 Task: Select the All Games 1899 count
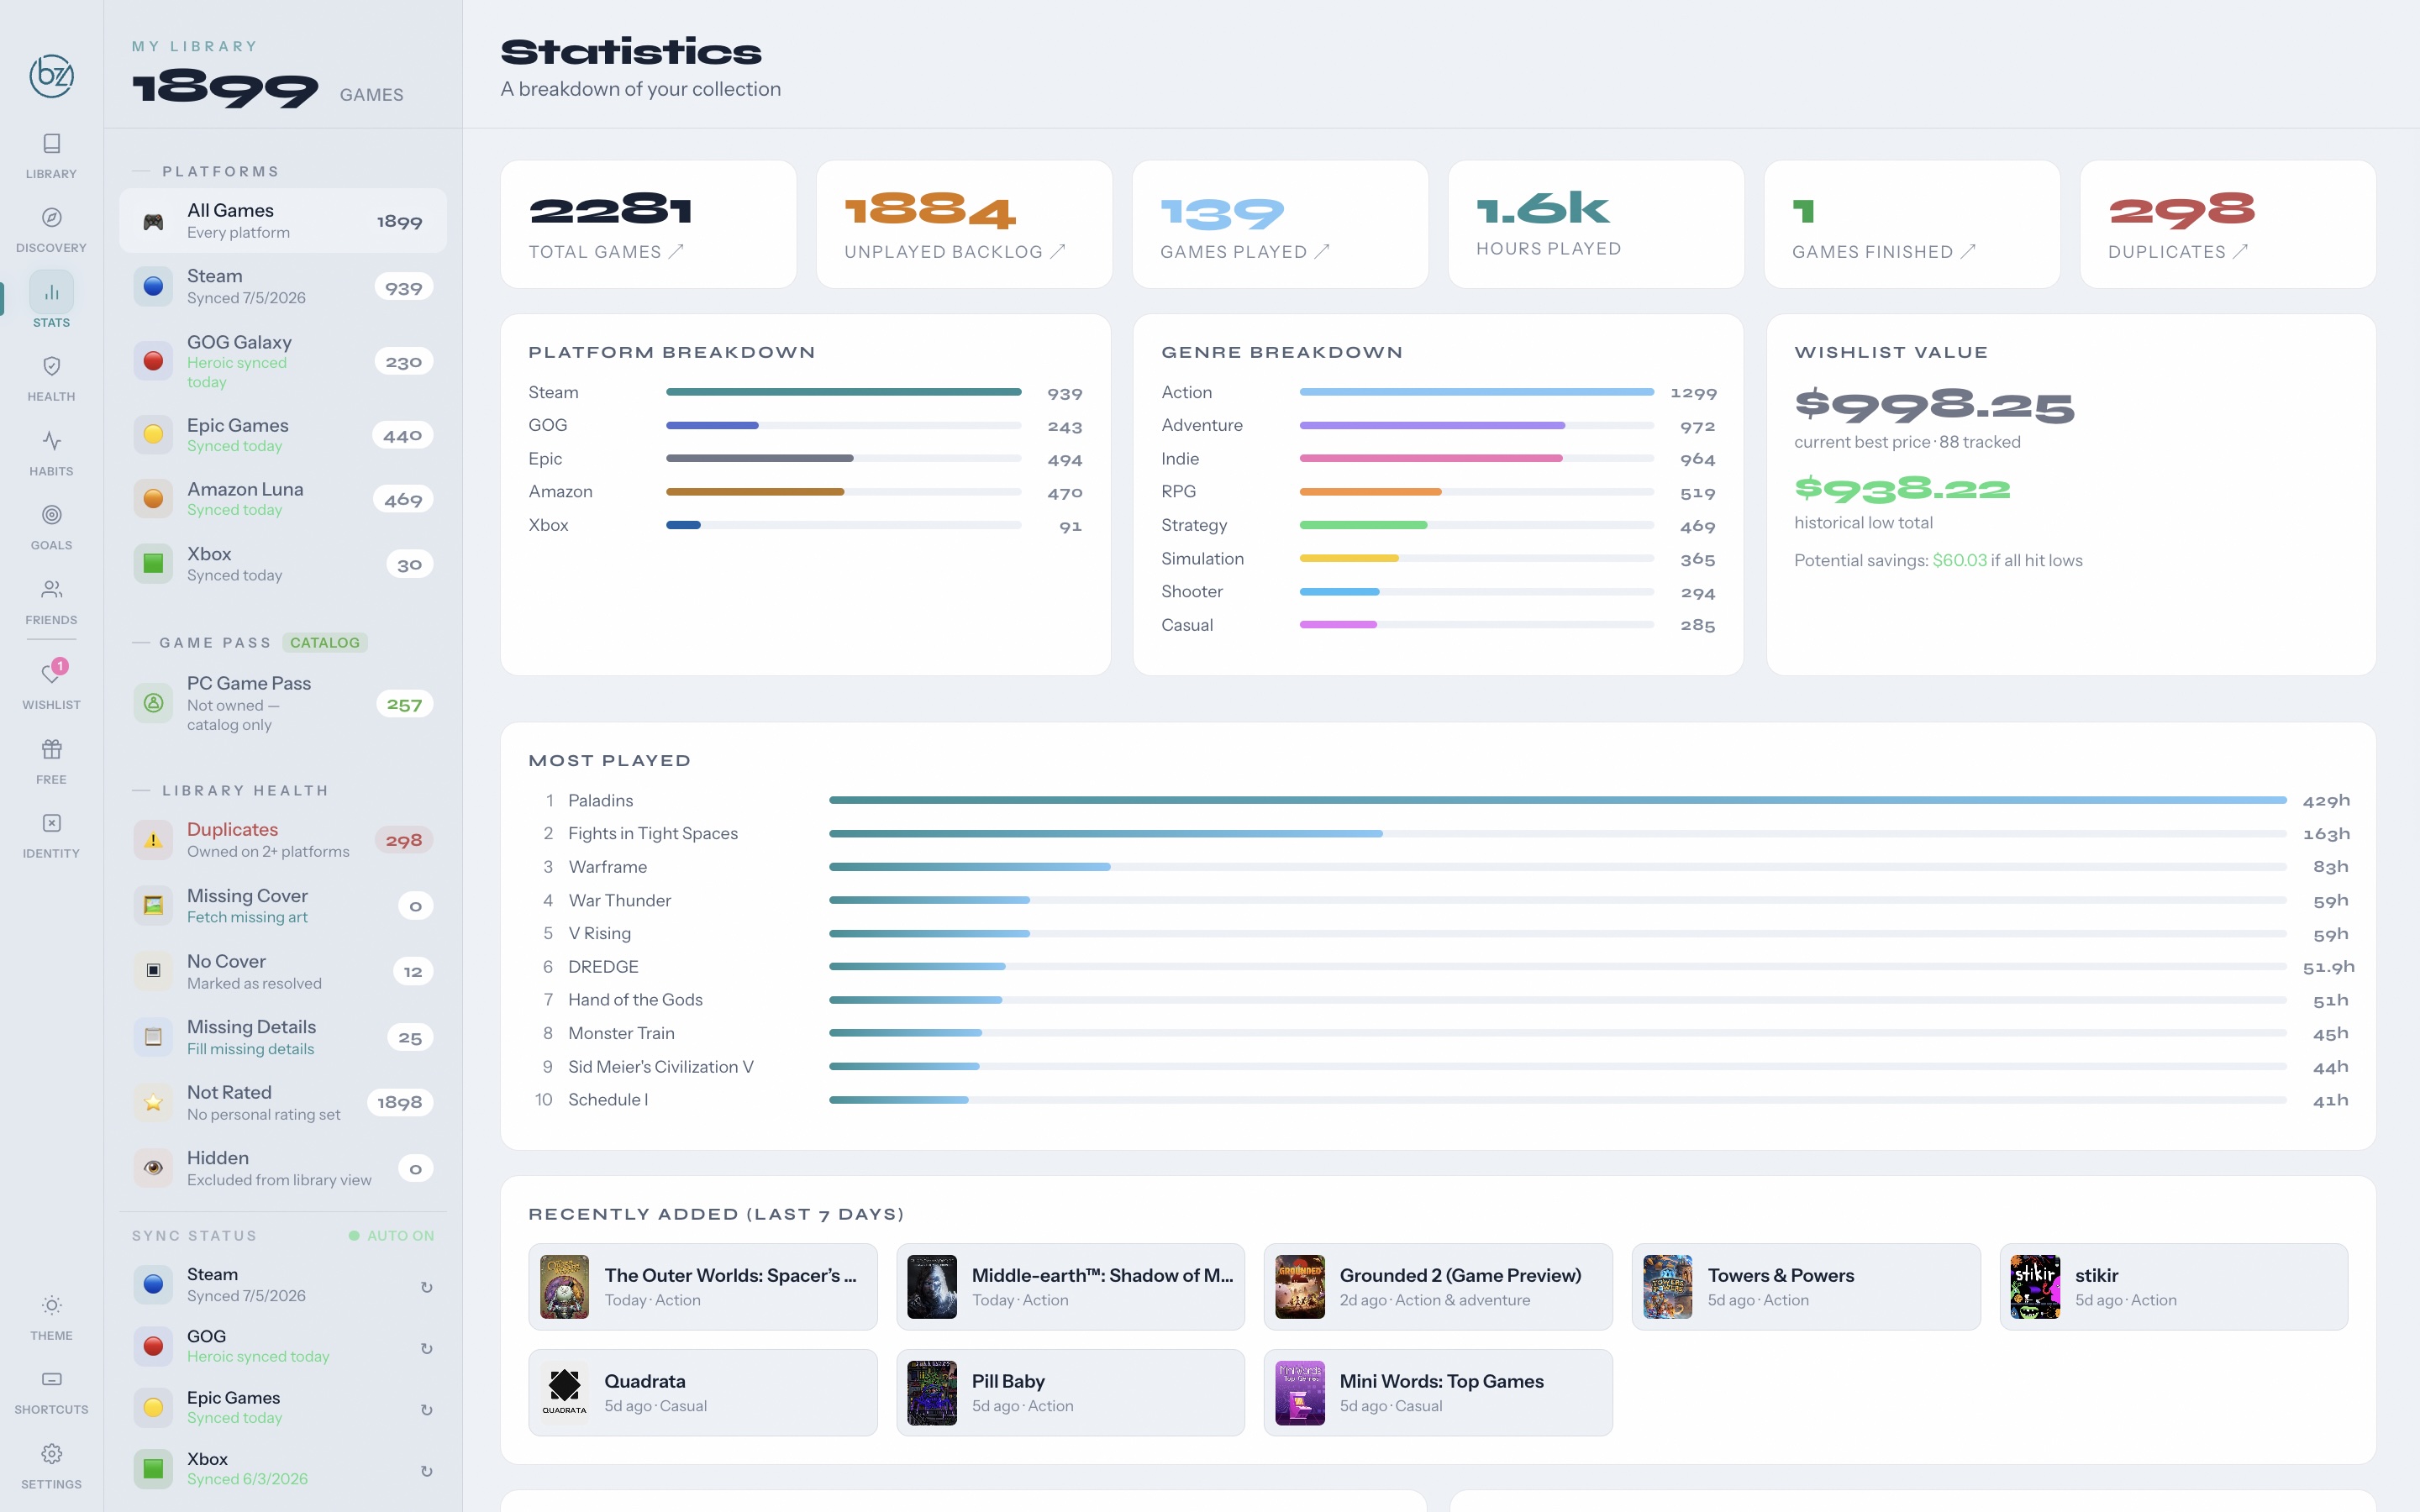pyautogui.click(x=399, y=222)
